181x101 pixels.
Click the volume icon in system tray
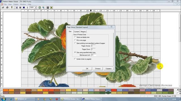click(x=164, y=99)
